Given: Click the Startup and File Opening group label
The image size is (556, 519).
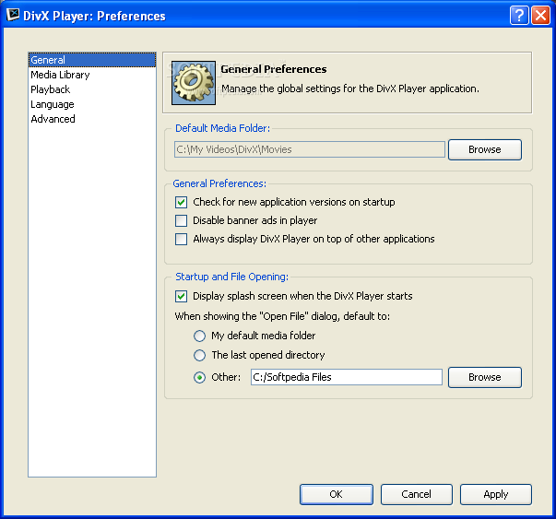Looking at the screenshot, I should tap(232, 277).
